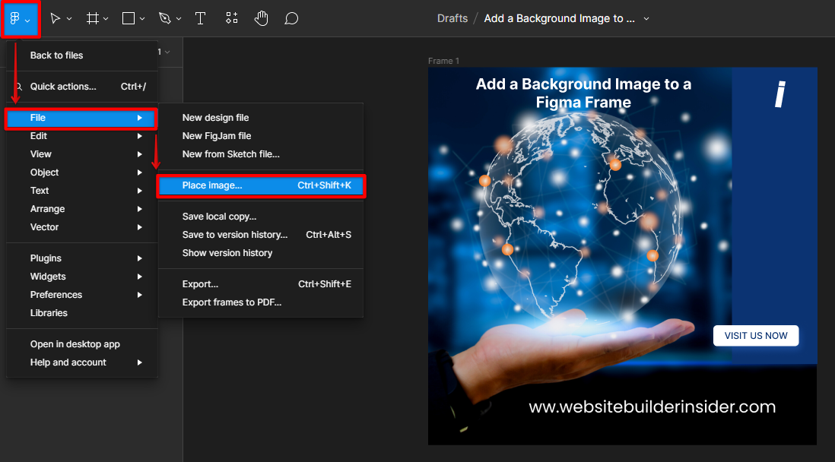Activate the Hand tool
The height and width of the screenshot is (462, 835).
pos(262,19)
